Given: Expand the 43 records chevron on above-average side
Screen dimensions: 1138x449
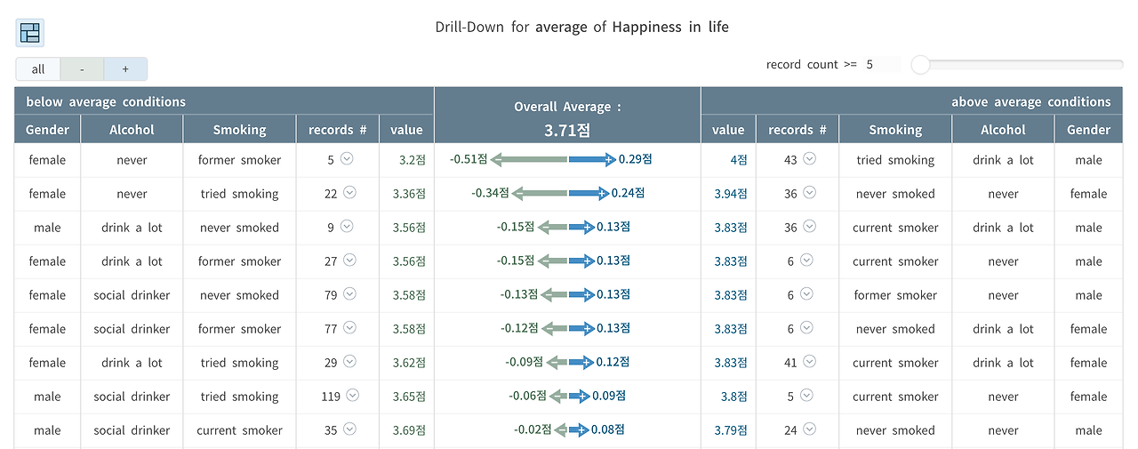Looking at the screenshot, I should pyautogui.click(x=810, y=159).
